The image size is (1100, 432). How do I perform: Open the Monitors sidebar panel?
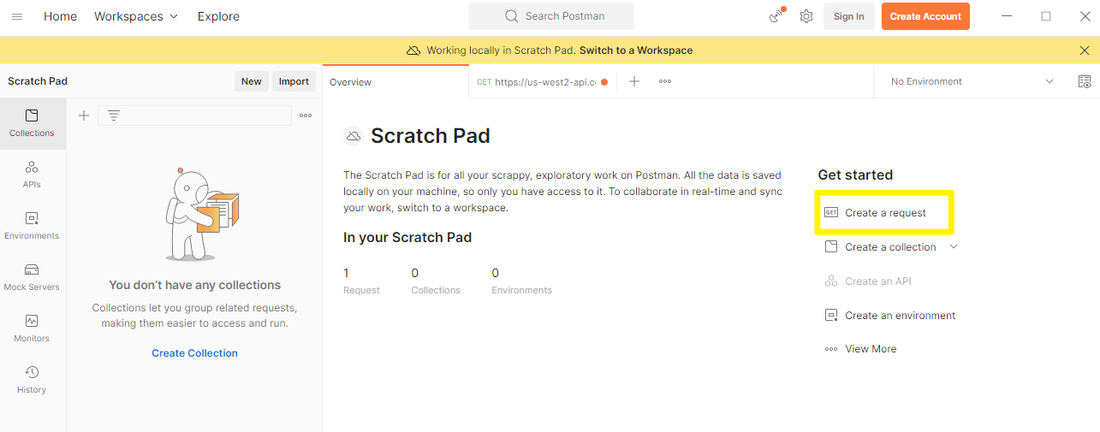pyautogui.click(x=32, y=328)
